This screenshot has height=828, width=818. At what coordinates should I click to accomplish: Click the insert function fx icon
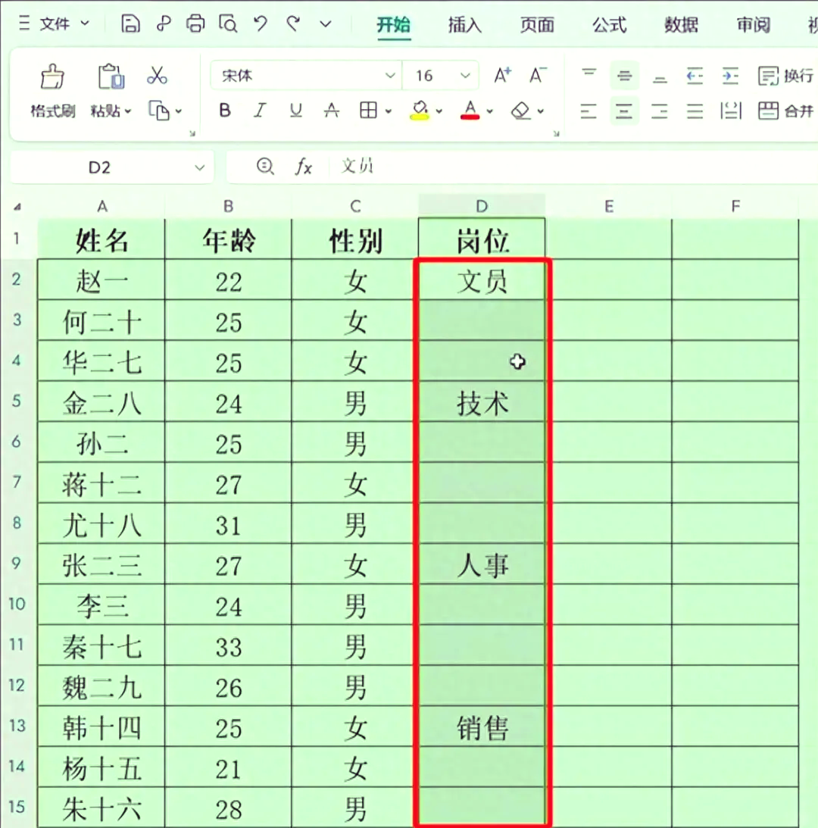pyautogui.click(x=303, y=167)
